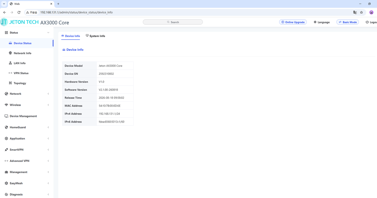
Task: Click MAC Address value 54:10:7B:00:0D:6E
Action: (x=110, y=106)
